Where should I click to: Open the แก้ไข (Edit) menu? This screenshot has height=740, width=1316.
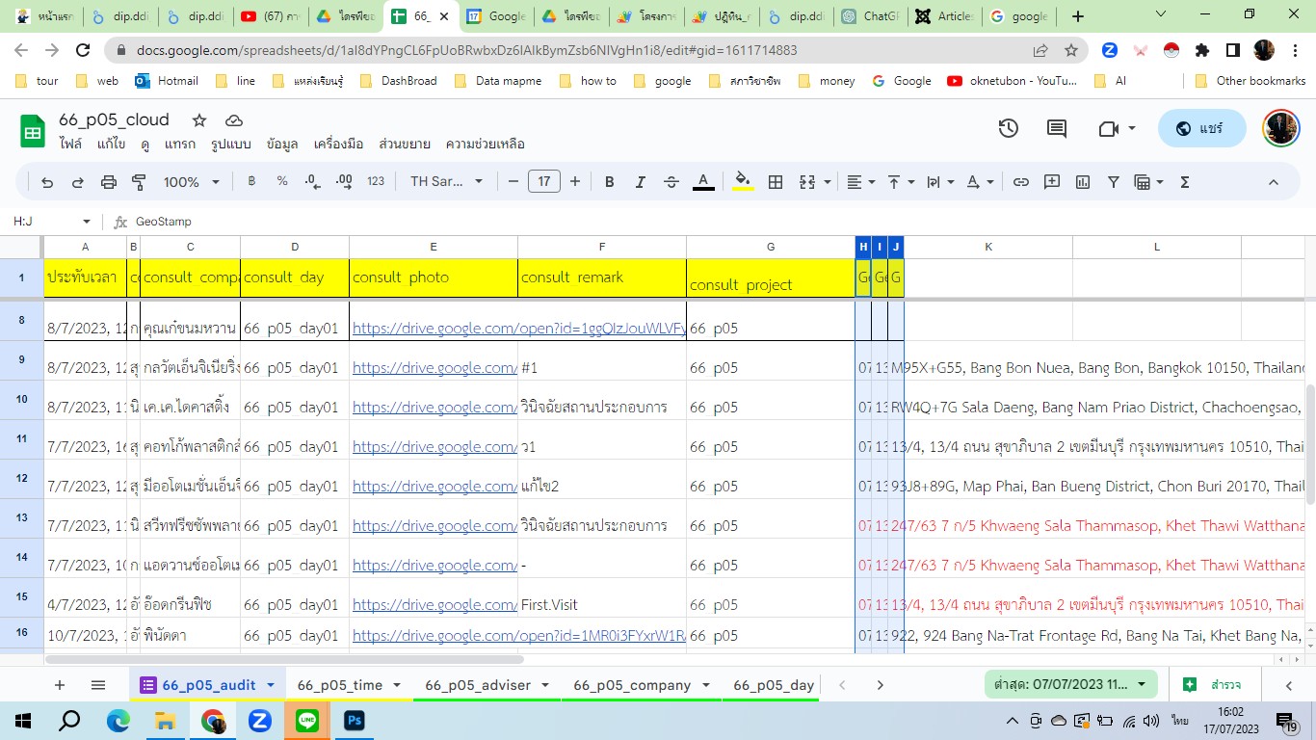pos(112,145)
